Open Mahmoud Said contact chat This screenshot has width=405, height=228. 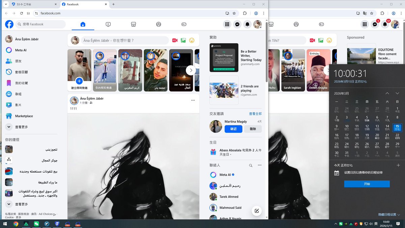tap(236, 208)
